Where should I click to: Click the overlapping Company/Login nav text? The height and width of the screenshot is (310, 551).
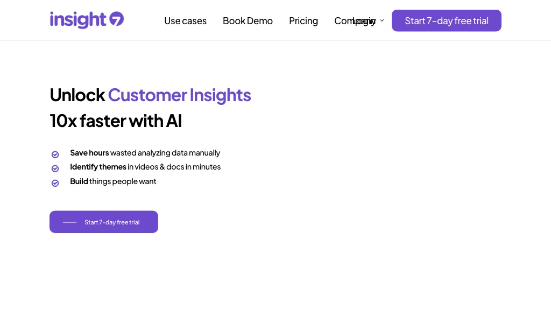pyautogui.click(x=355, y=21)
